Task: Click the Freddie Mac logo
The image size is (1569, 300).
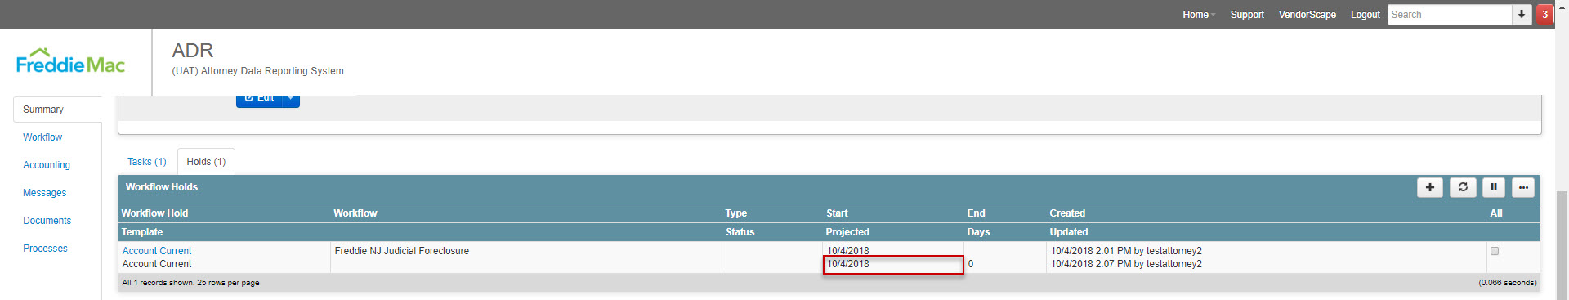Action: (70, 62)
